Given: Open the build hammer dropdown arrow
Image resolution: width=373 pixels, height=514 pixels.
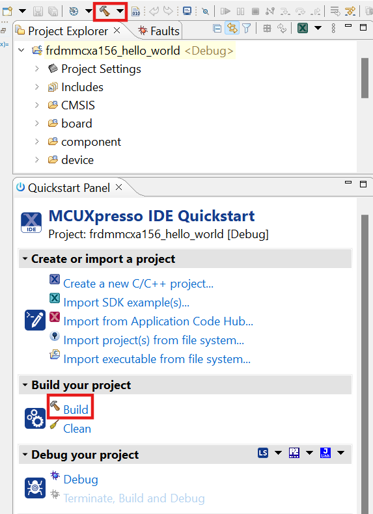Looking at the screenshot, I should (120, 11).
